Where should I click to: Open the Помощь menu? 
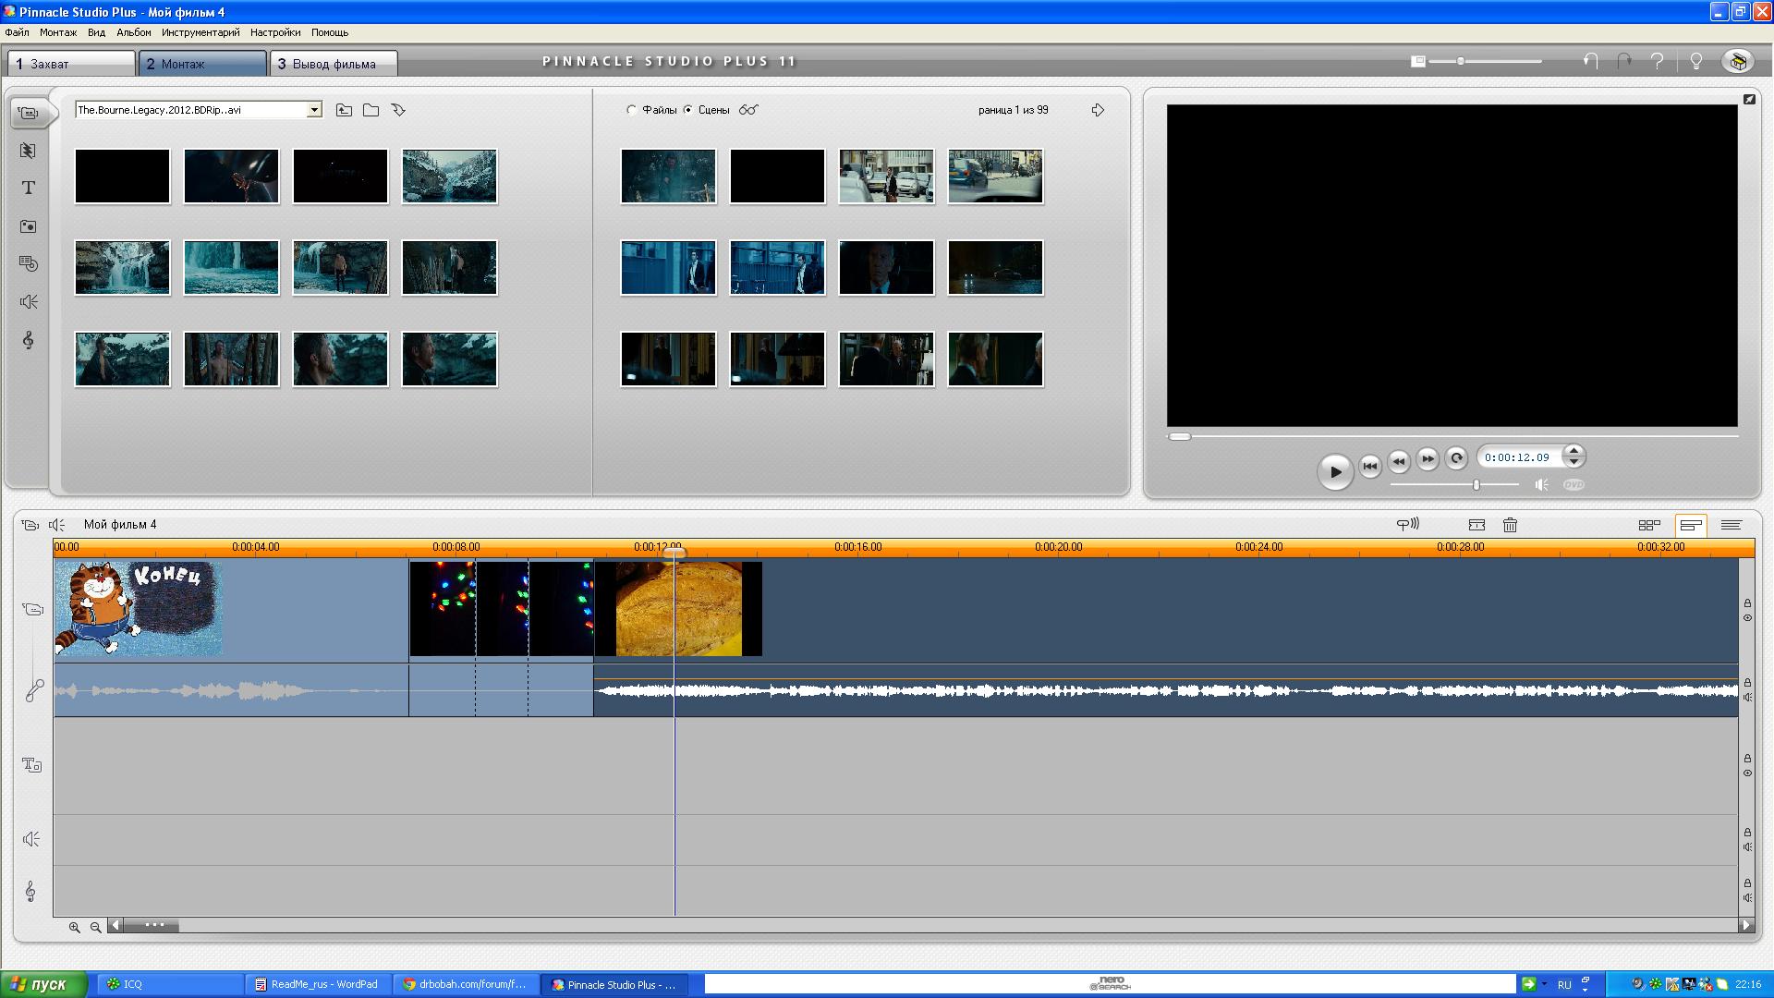coord(330,32)
